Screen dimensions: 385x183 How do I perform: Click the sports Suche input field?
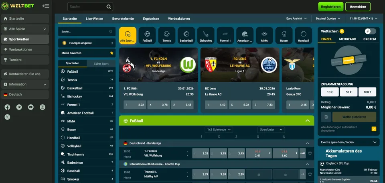(87, 32)
